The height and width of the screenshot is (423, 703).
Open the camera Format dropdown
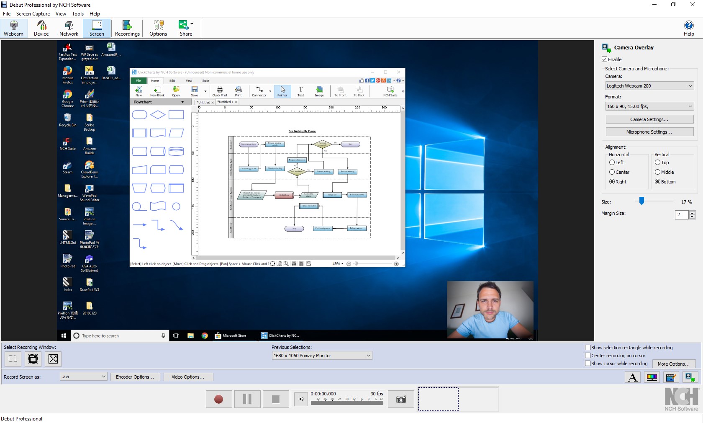[x=649, y=106]
